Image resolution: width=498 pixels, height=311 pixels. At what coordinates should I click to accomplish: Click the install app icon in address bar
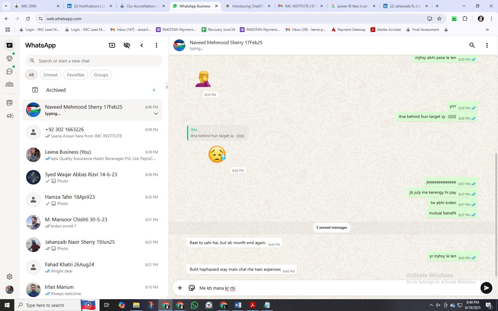(x=430, y=19)
